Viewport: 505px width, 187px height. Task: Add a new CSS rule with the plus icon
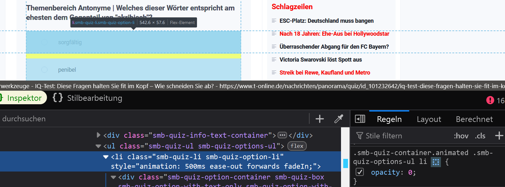point(499,136)
